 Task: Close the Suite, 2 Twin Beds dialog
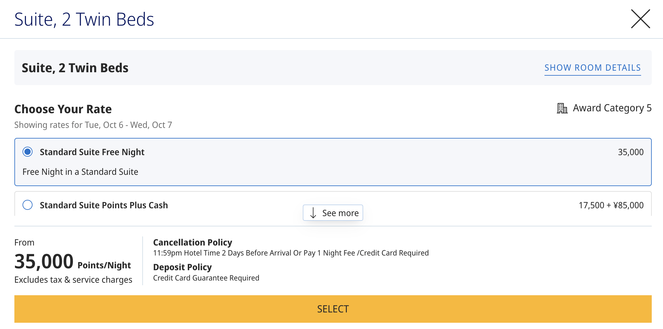[x=640, y=19]
